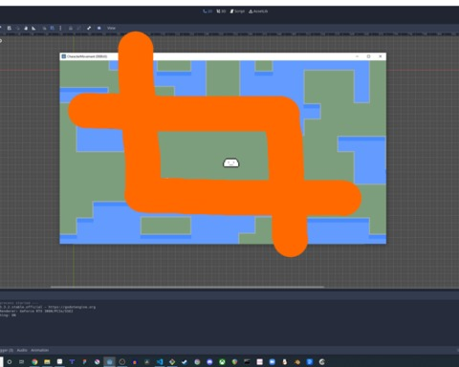Open the Xbox app from the taskbar
Screen dimensions: 459x367
pyautogui.click(x=222, y=362)
